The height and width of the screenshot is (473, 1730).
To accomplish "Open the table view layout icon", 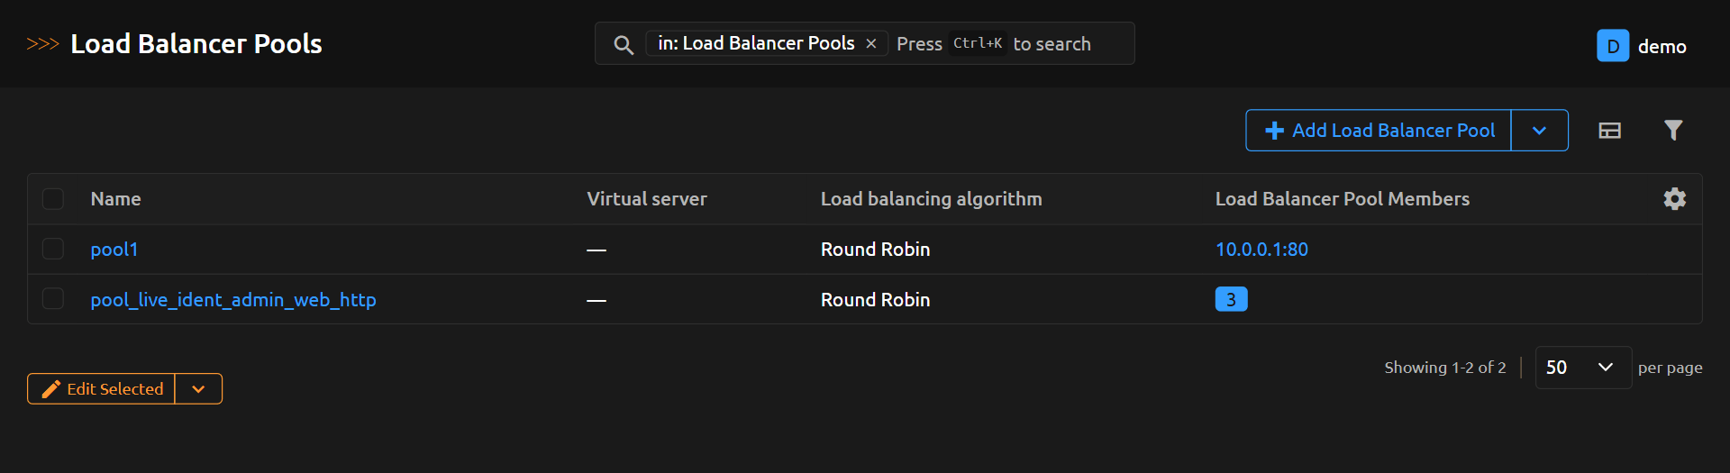I will 1609,131.
